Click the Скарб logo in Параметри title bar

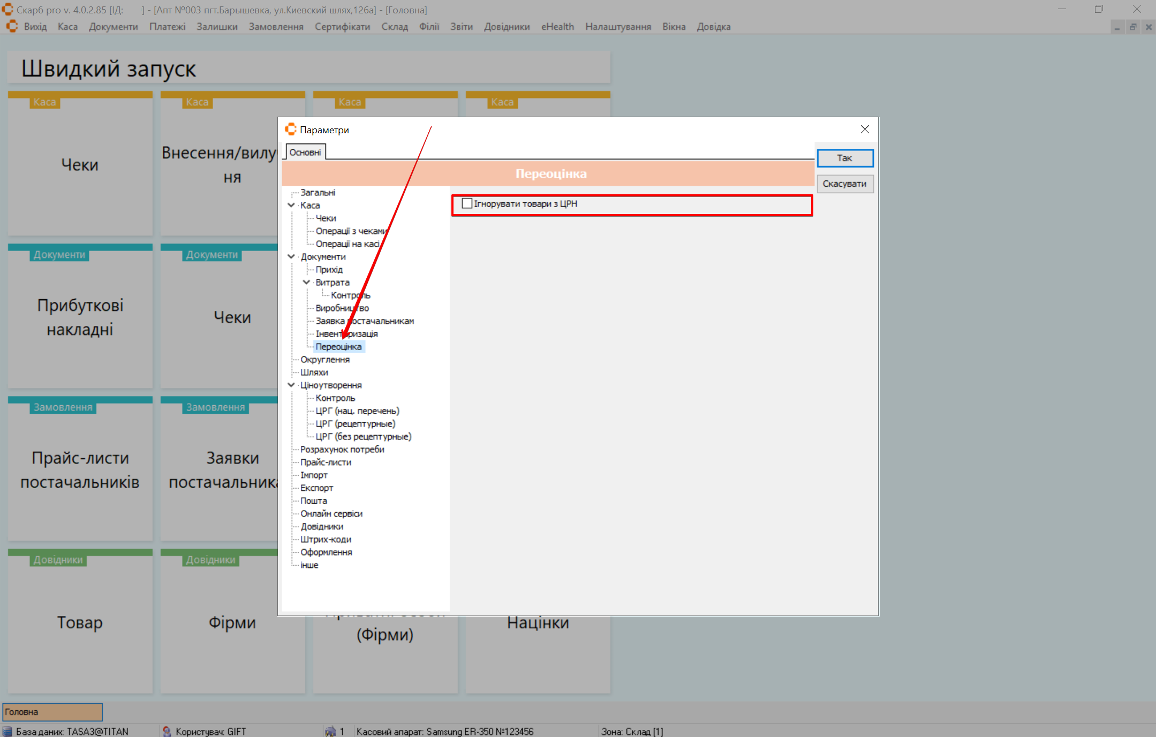coord(291,130)
